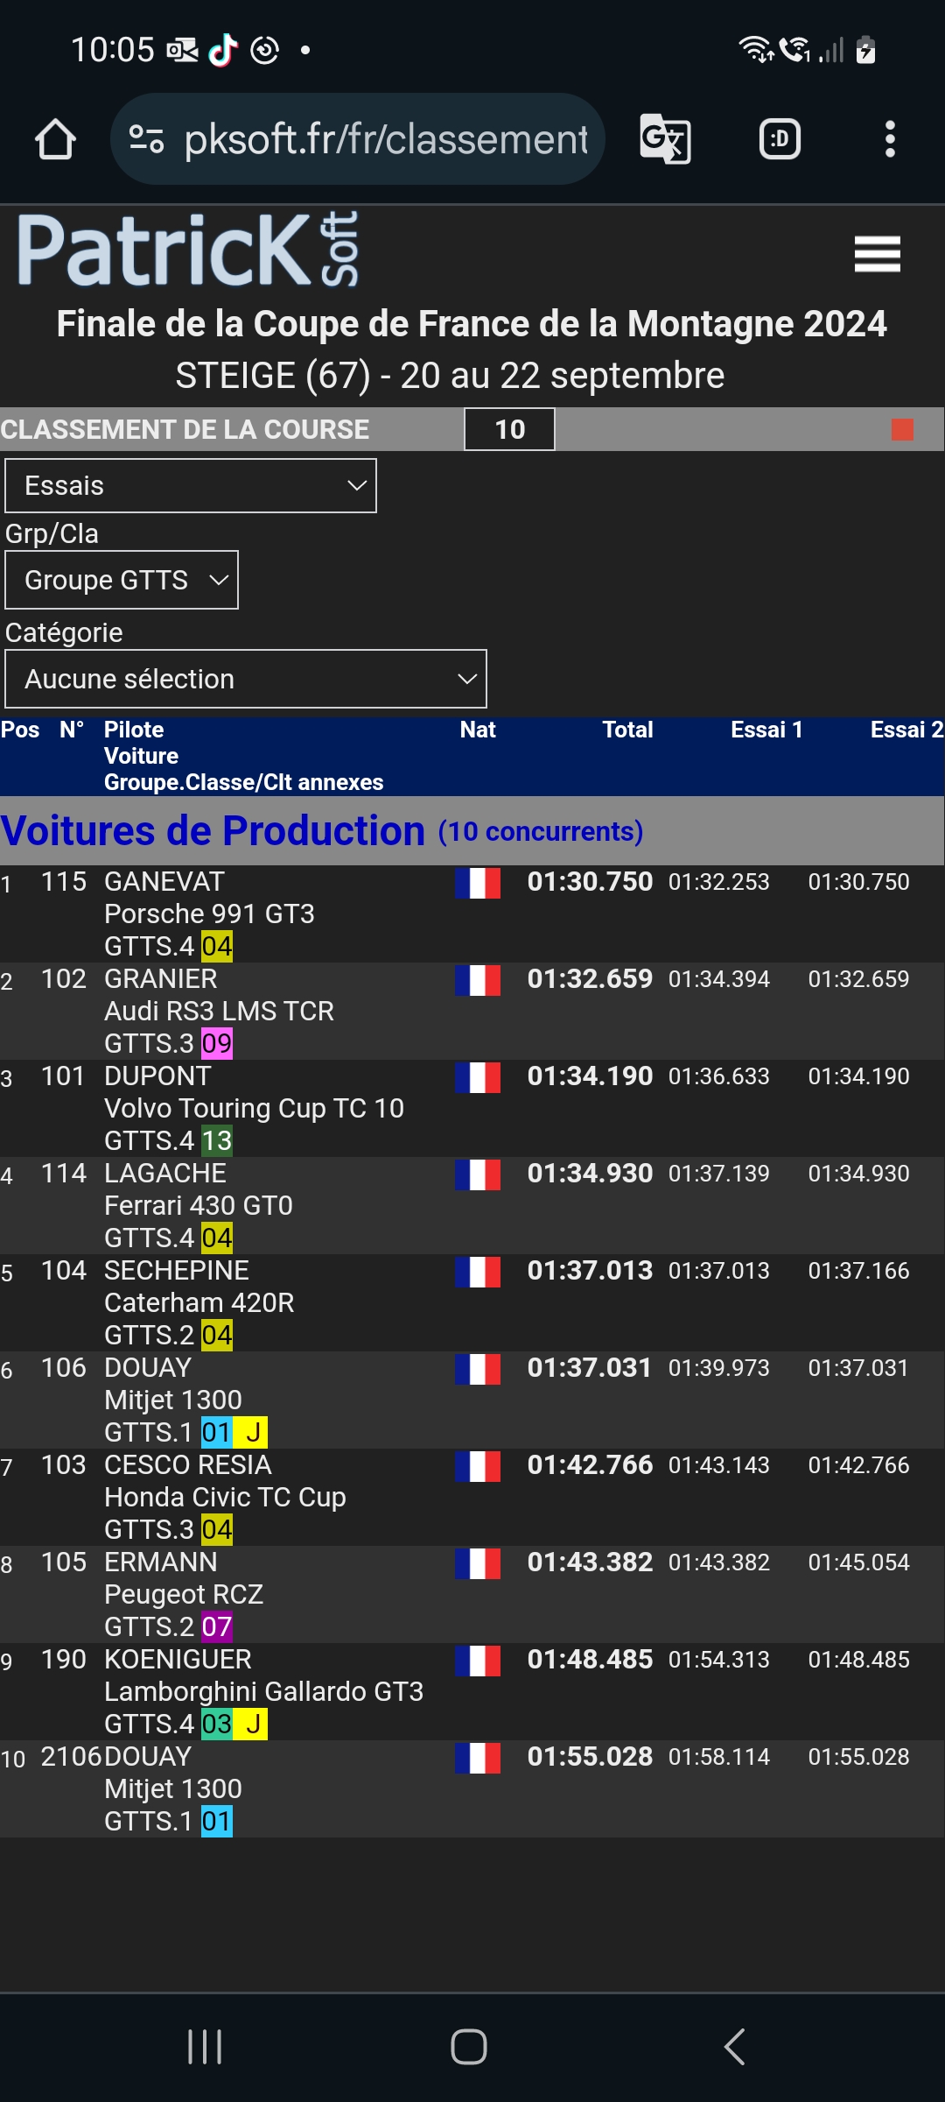Open the Catégorie Aucune sélection dropdown
The image size is (945, 2102).
(x=246, y=679)
